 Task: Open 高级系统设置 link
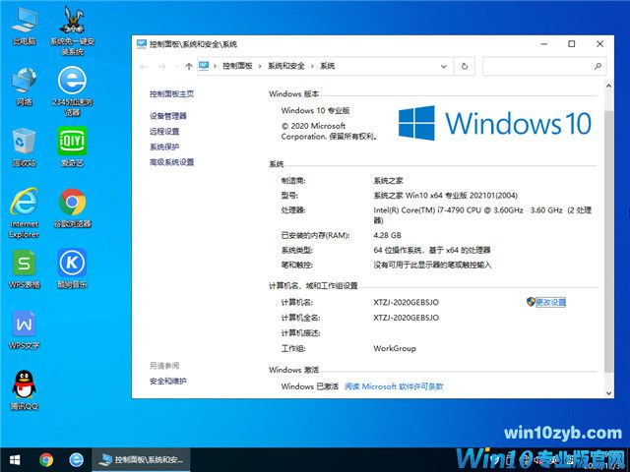click(x=171, y=162)
